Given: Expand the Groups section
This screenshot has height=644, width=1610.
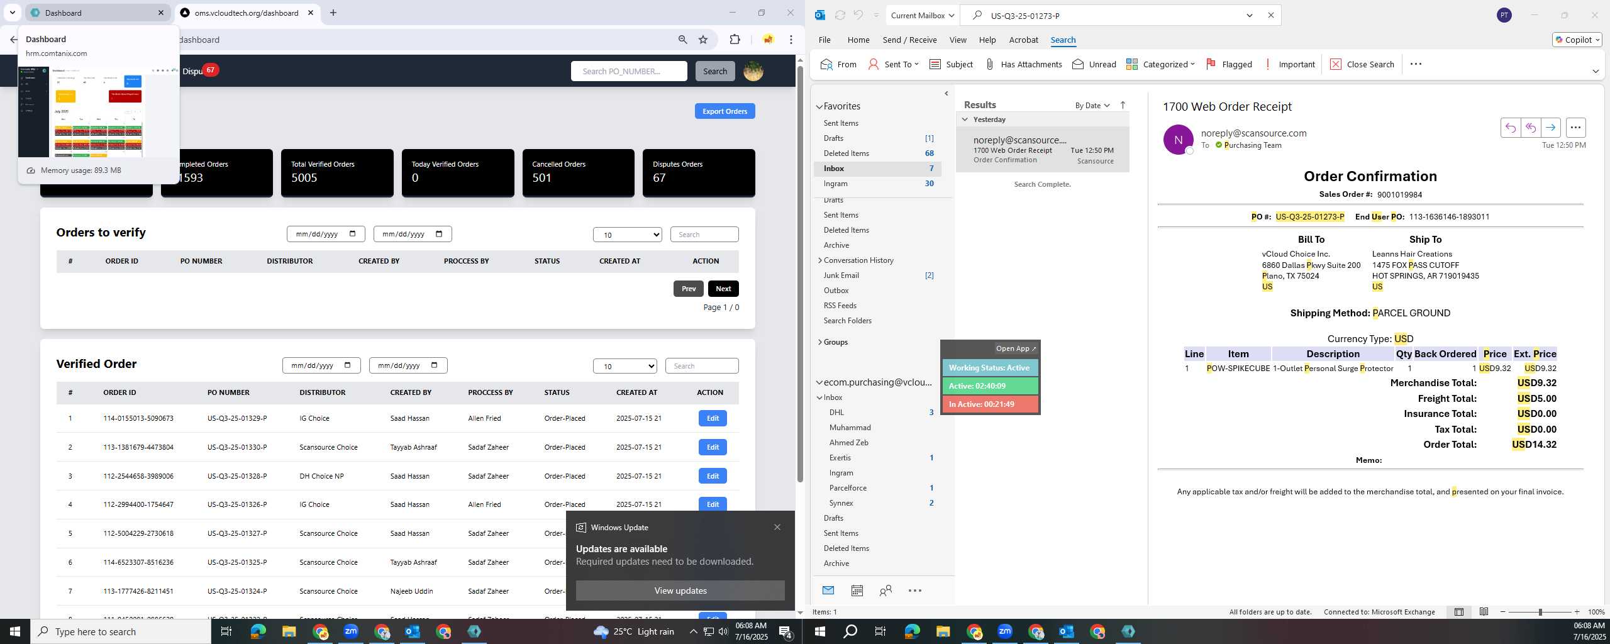Looking at the screenshot, I should pos(820,341).
